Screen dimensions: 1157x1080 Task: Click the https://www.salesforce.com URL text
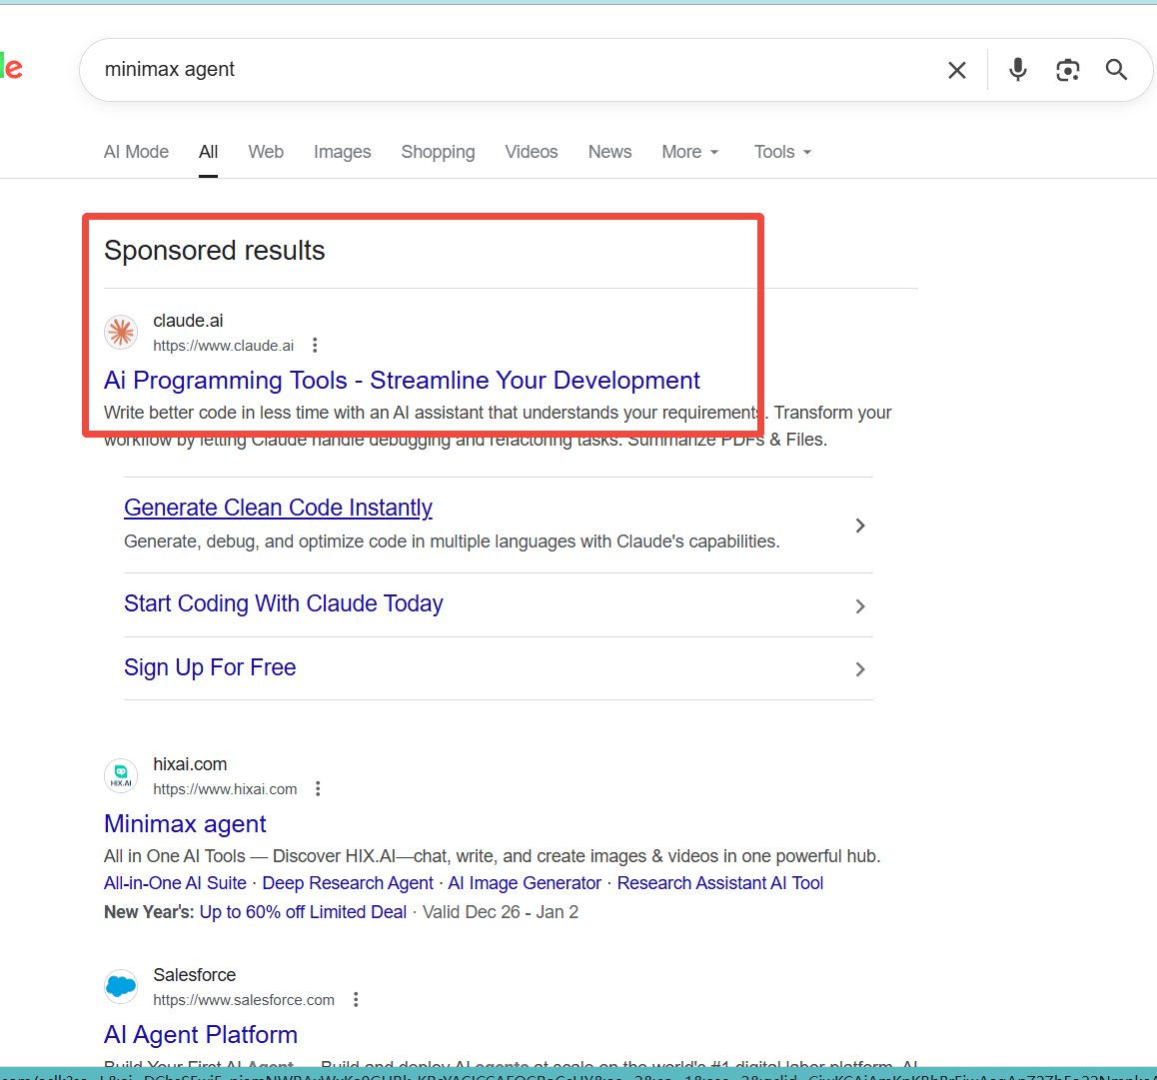tap(244, 1000)
